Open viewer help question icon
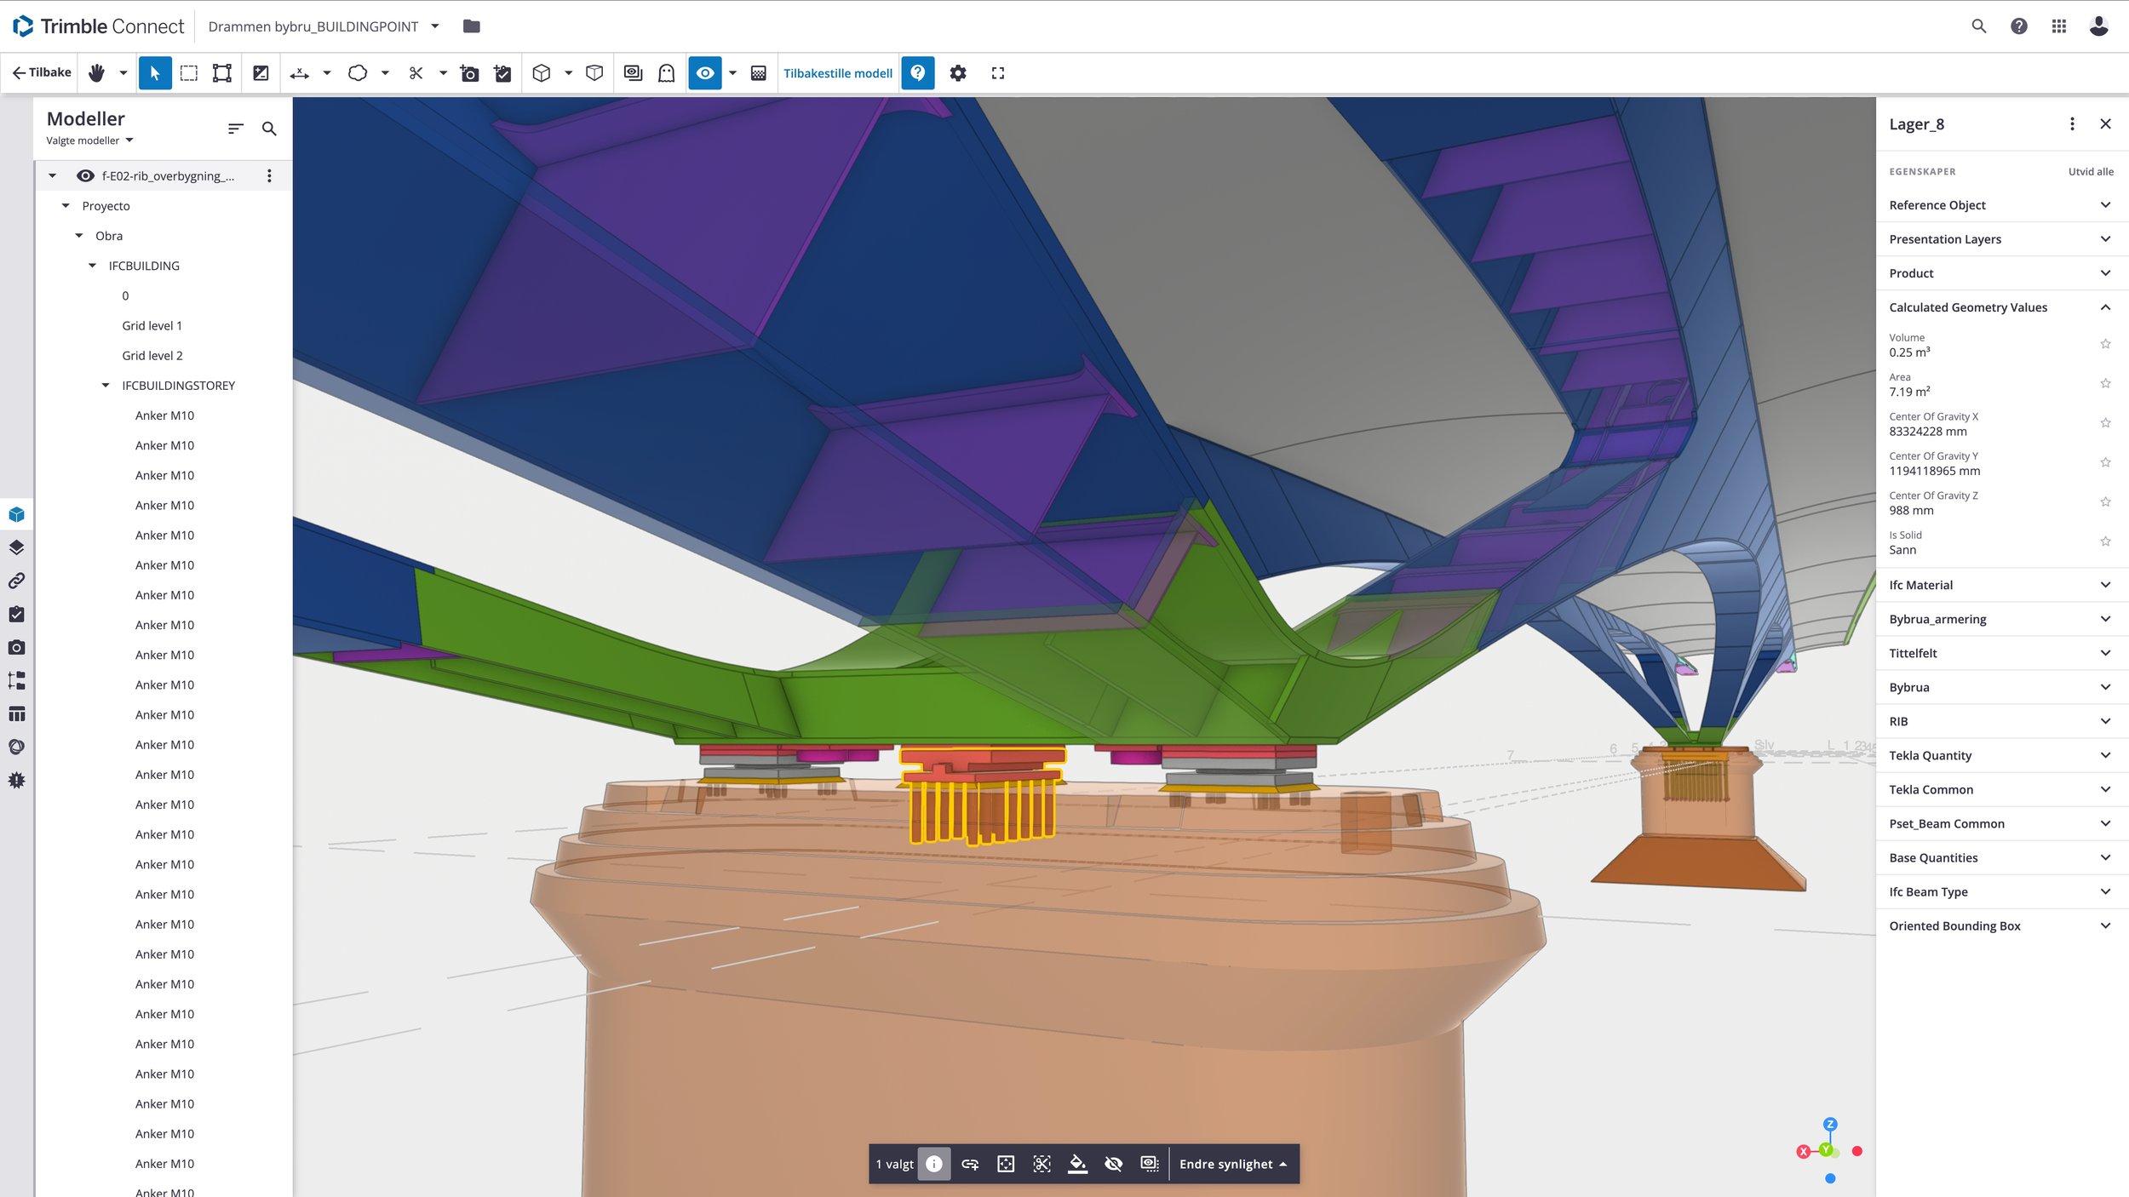The image size is (2129, 1197). click(918, 73)
